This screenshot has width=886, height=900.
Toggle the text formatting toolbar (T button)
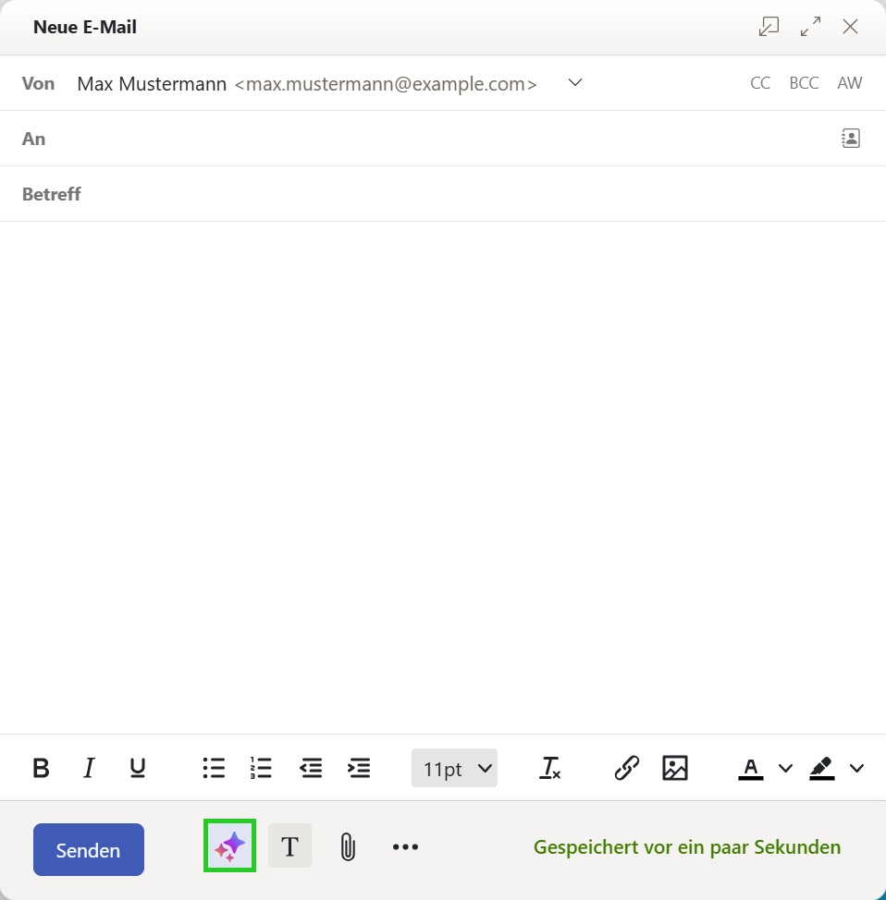(290, 846)
